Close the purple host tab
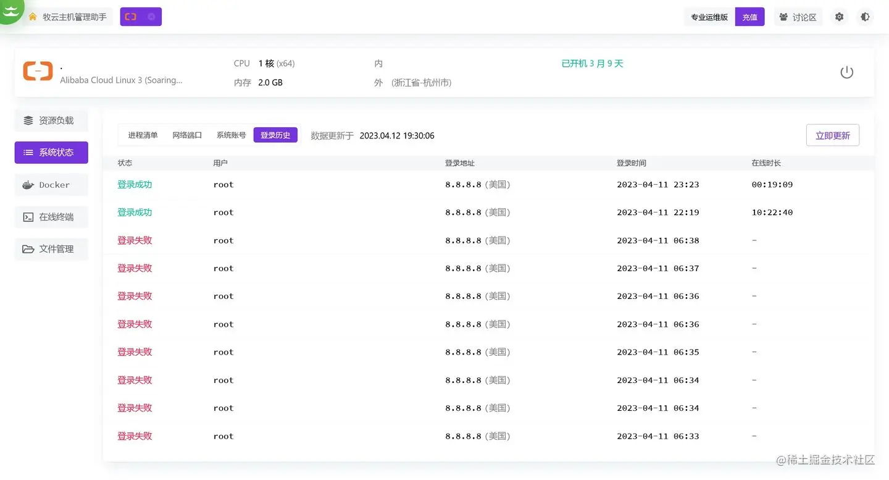Image resolution: width=889 pixels, height=480 pixels. point(151,17)
